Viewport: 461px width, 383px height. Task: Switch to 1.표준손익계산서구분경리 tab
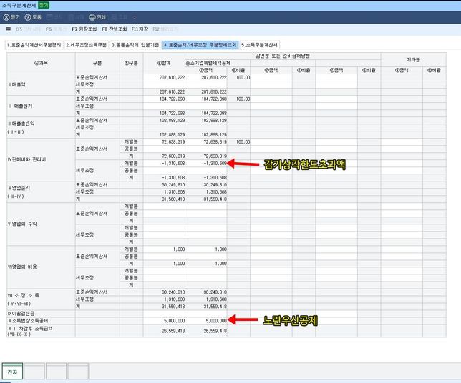tap(33, 44)
